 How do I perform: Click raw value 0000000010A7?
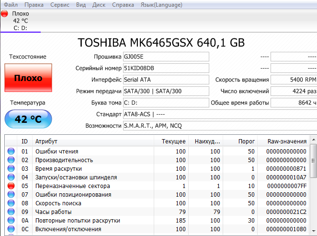click(286, 177)
